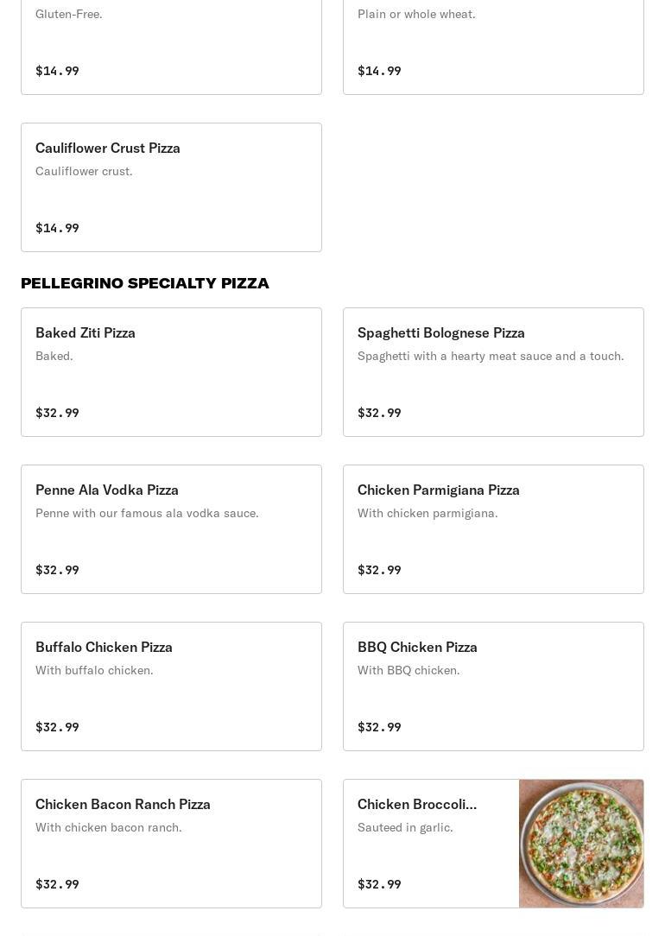The image size is (665, 936).
Task: Click the $32.99 price under BBQ Chicken Pizza
Action: tap(379, 727)
